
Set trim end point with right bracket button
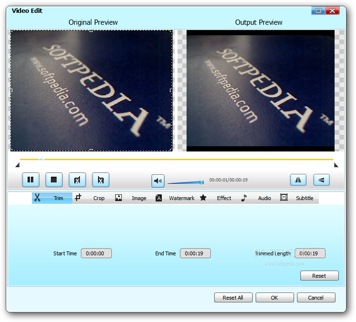tap(100, 180)
